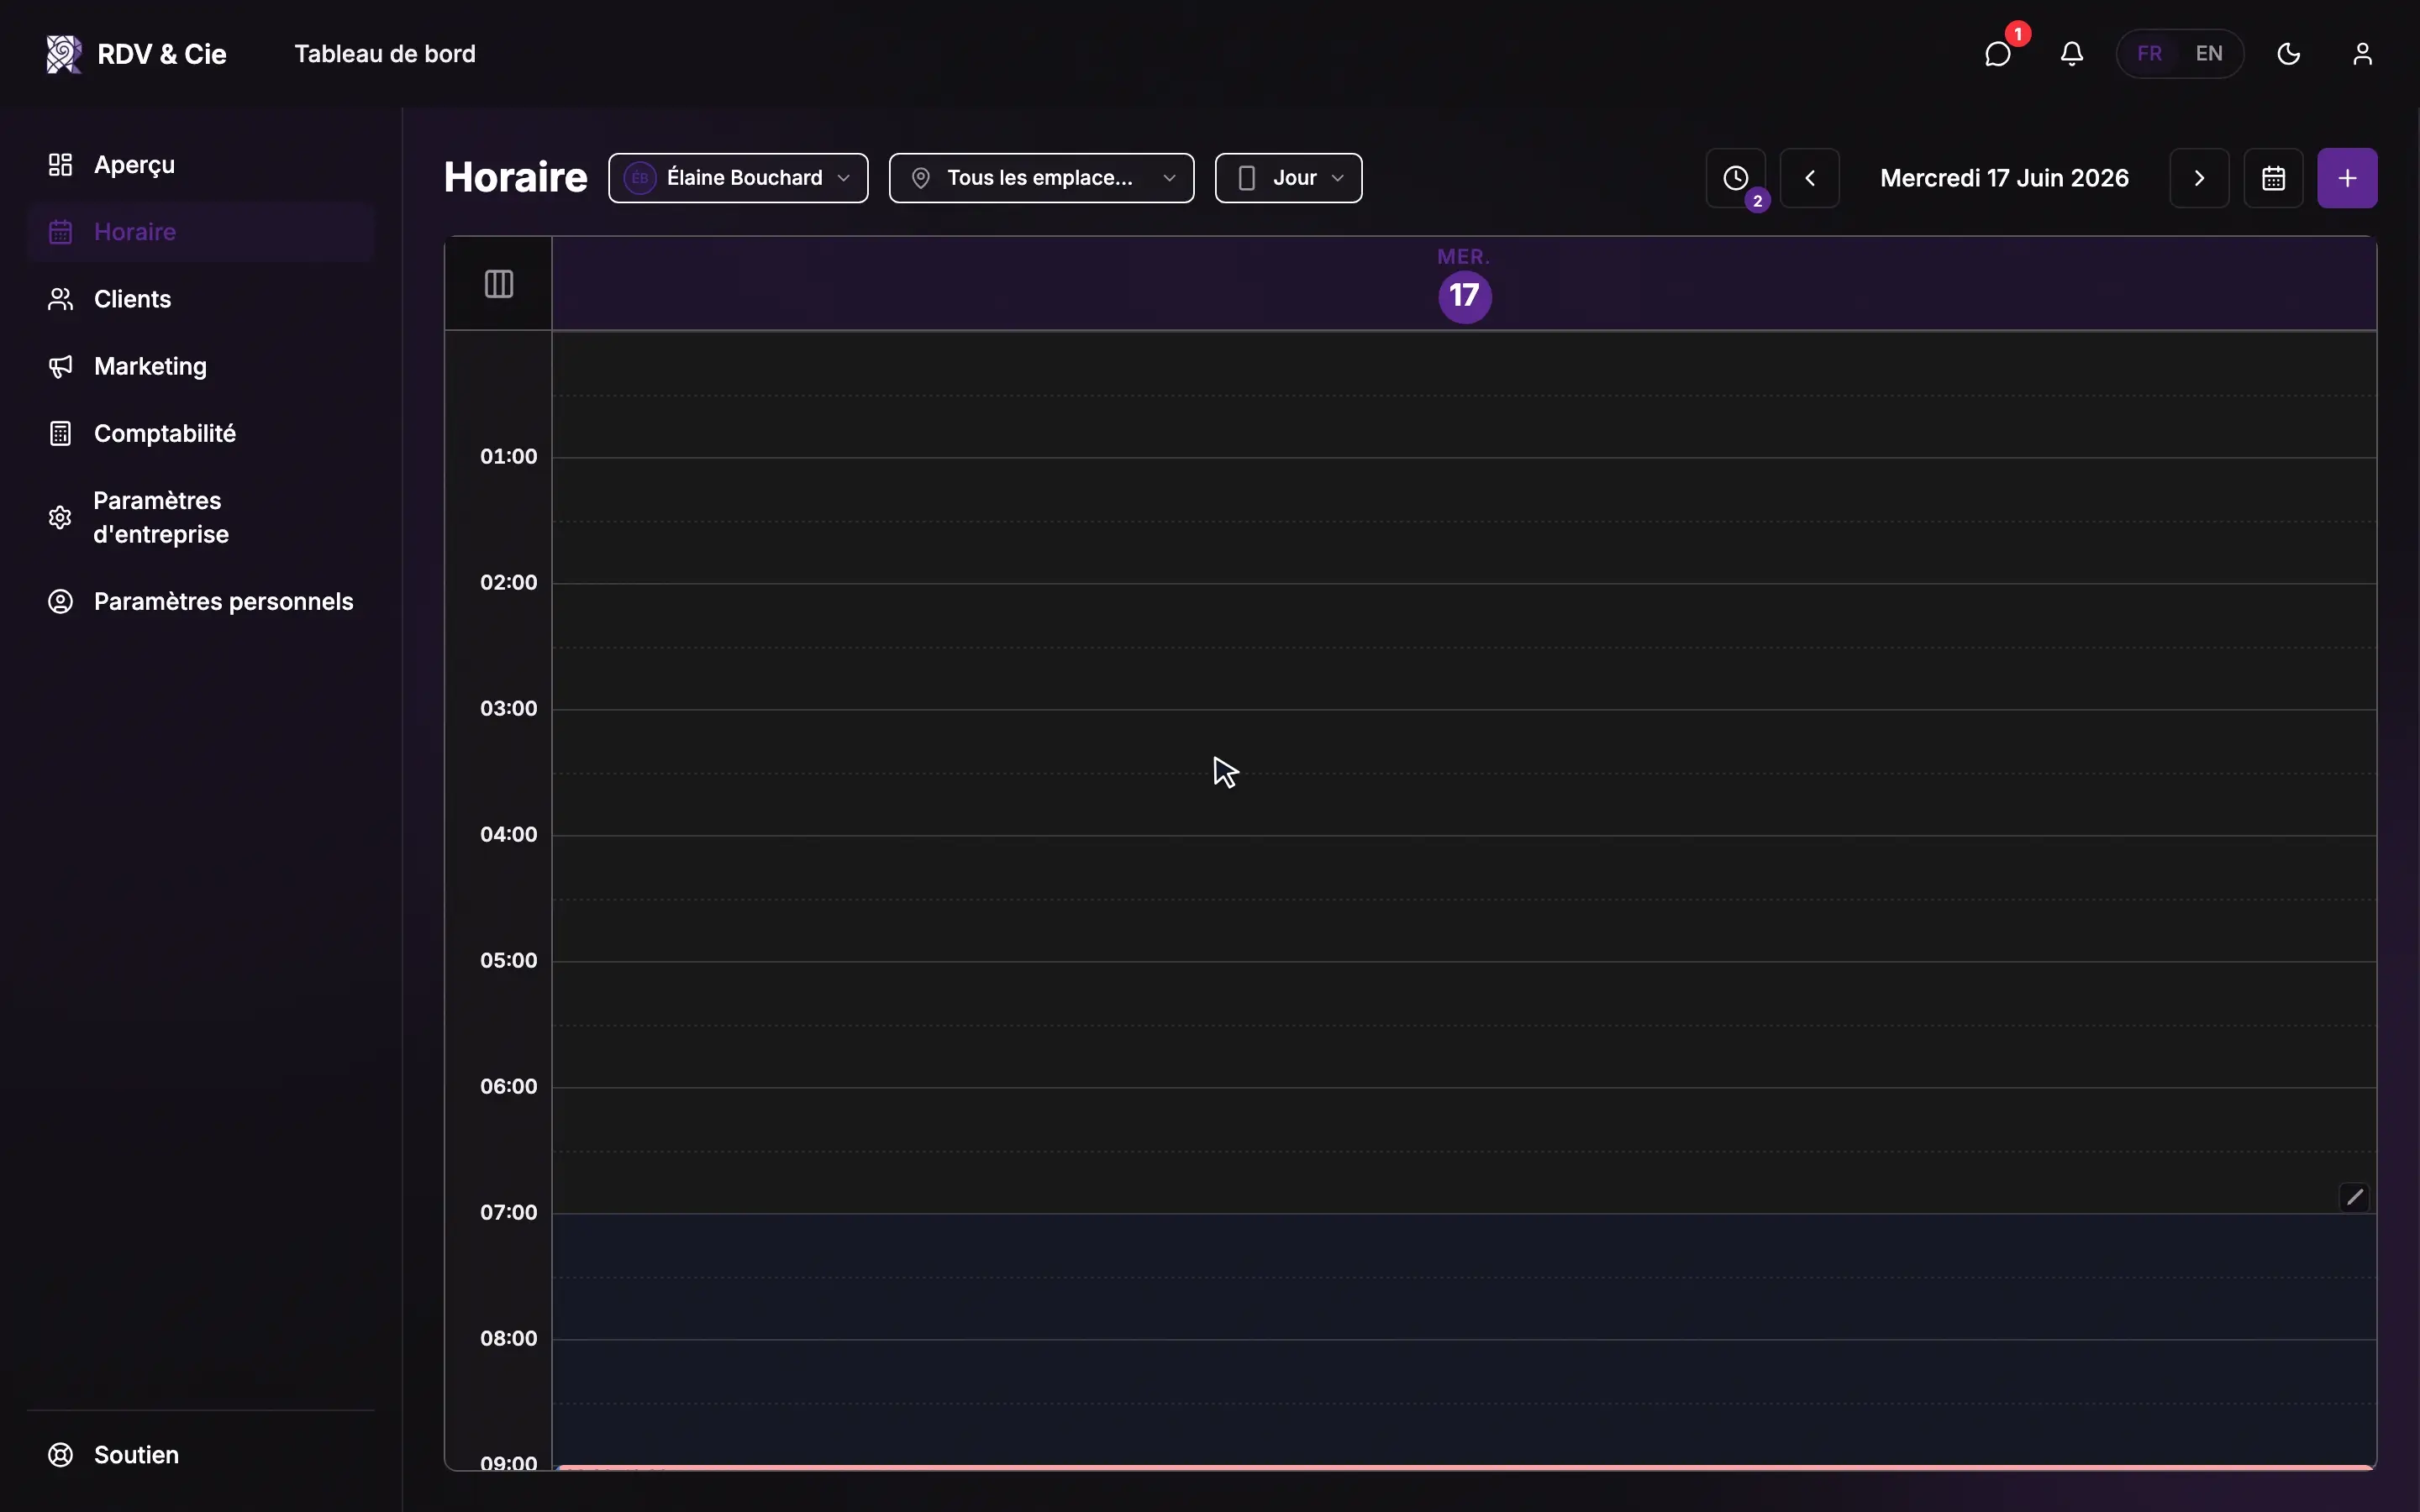Image resolution: width=2420 pixels, height=1512 pixels.
Task: Open Paramètres d'entreprise
Action: coord(200,517)
